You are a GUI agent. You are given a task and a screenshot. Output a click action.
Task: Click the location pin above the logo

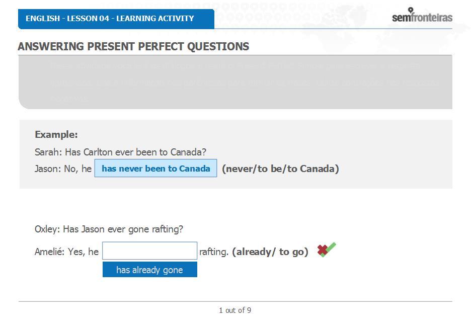pos(411,10)
